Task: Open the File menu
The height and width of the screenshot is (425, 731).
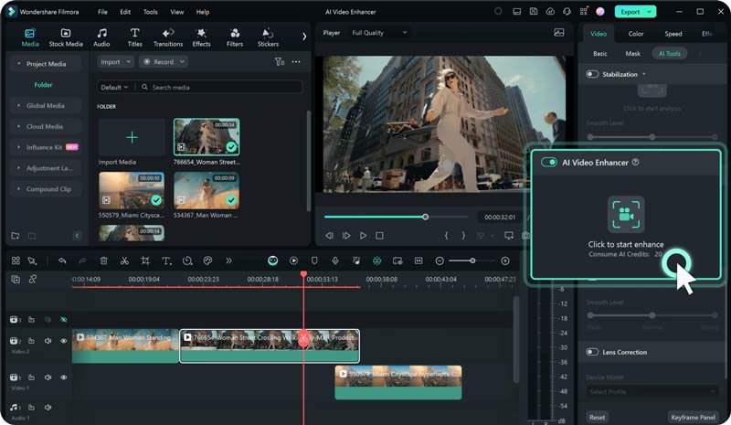Action: point(102,12)
